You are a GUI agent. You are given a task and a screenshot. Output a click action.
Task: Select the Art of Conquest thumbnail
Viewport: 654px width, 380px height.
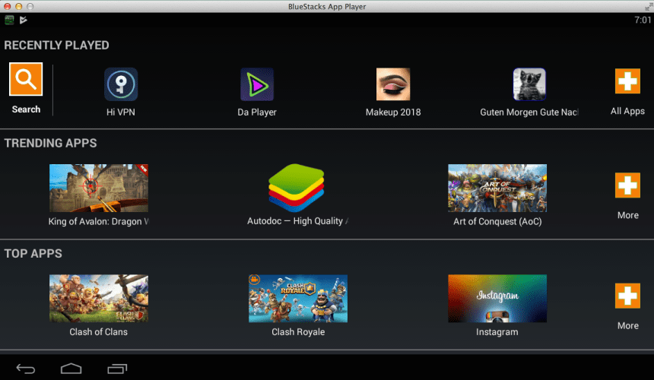497,188
